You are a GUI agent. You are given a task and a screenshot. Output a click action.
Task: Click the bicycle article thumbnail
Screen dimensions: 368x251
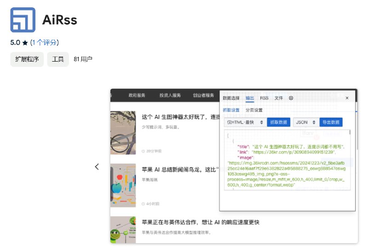point(123,132)
